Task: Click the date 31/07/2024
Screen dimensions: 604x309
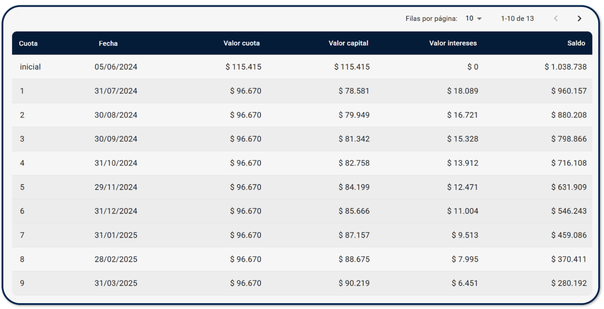Action: (x=116, y=91)
